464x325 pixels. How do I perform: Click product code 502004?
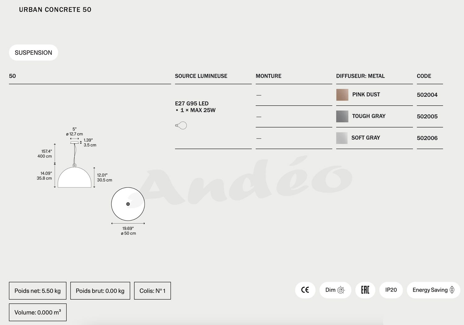coord(427,95)
